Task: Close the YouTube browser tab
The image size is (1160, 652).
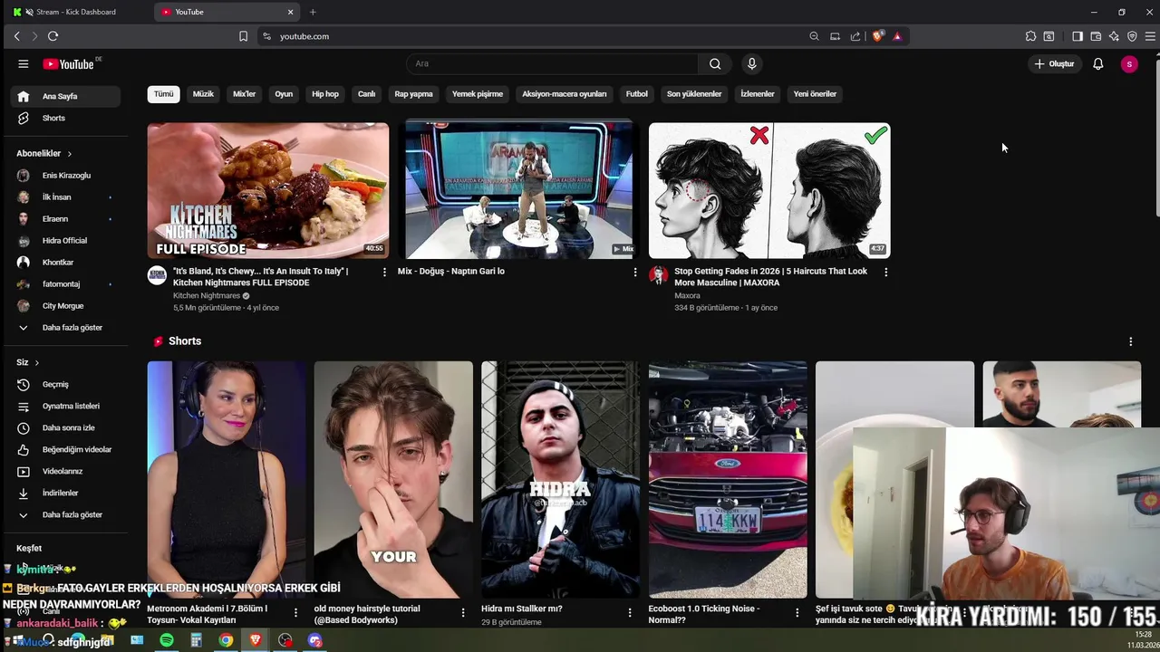Action: coord(290,12)
